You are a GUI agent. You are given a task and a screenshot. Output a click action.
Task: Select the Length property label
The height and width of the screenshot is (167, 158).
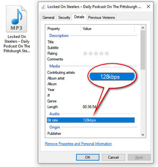53,107
